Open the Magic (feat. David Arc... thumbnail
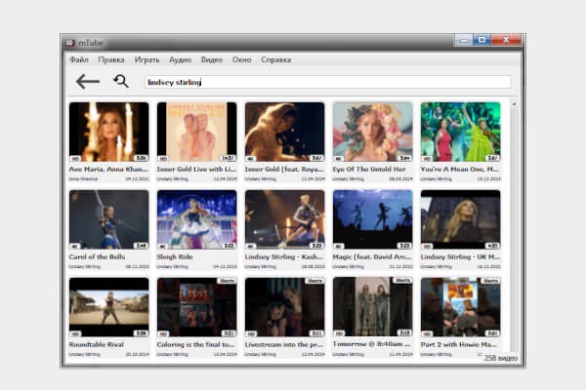This screenshot has height=390, width=586. click(x=373, y=219)
